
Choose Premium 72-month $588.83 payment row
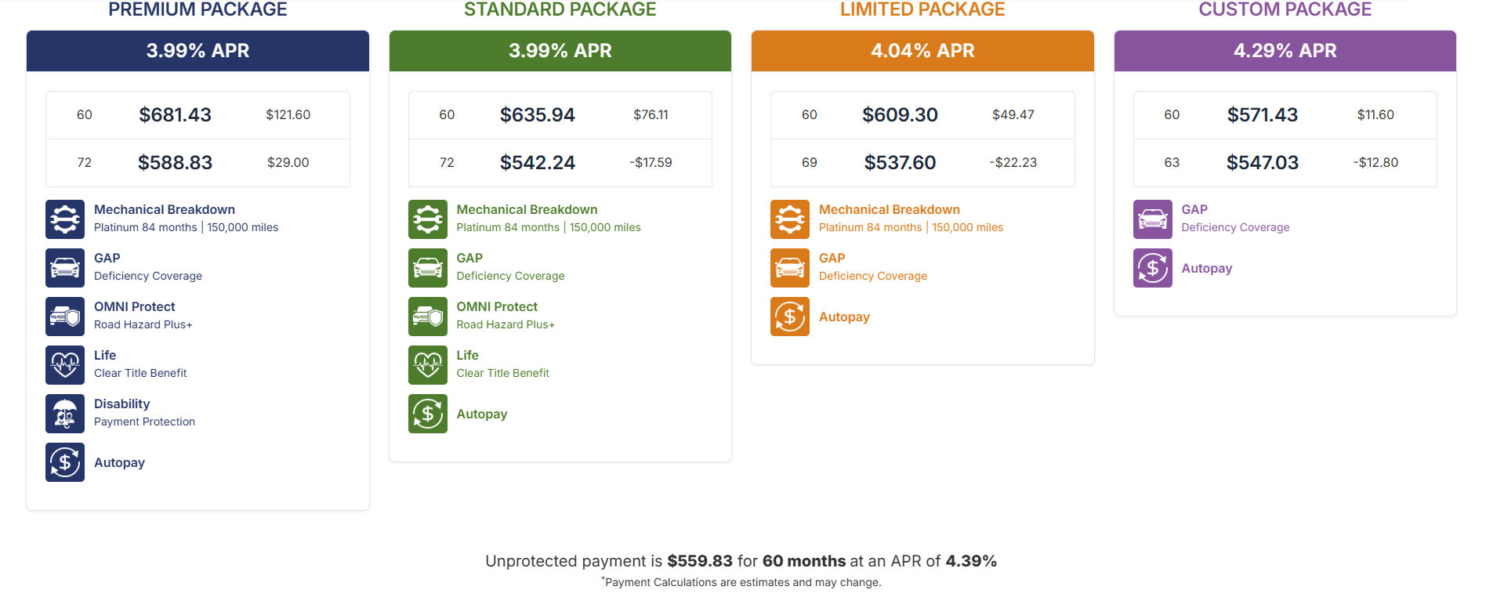[198, 163]
